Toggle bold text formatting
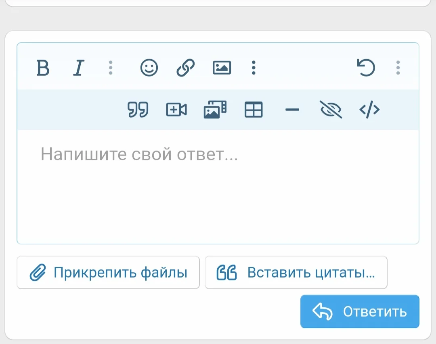Image resolution: width=436 pixels, height=344 pixels. pos(43,68)
